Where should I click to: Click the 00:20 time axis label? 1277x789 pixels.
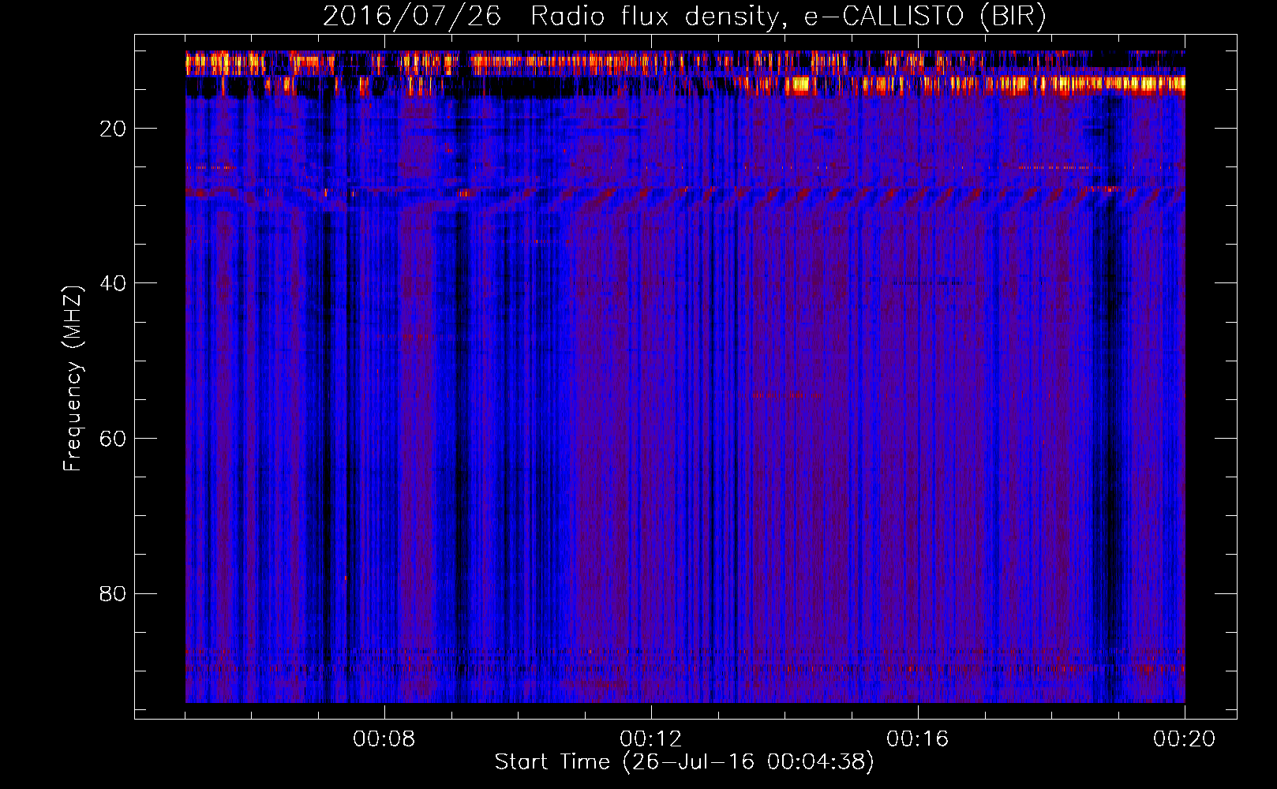1185,739
